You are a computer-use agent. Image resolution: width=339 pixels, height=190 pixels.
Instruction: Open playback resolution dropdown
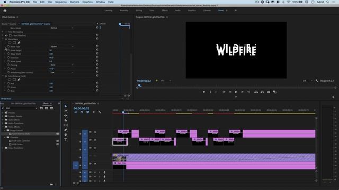308,81
